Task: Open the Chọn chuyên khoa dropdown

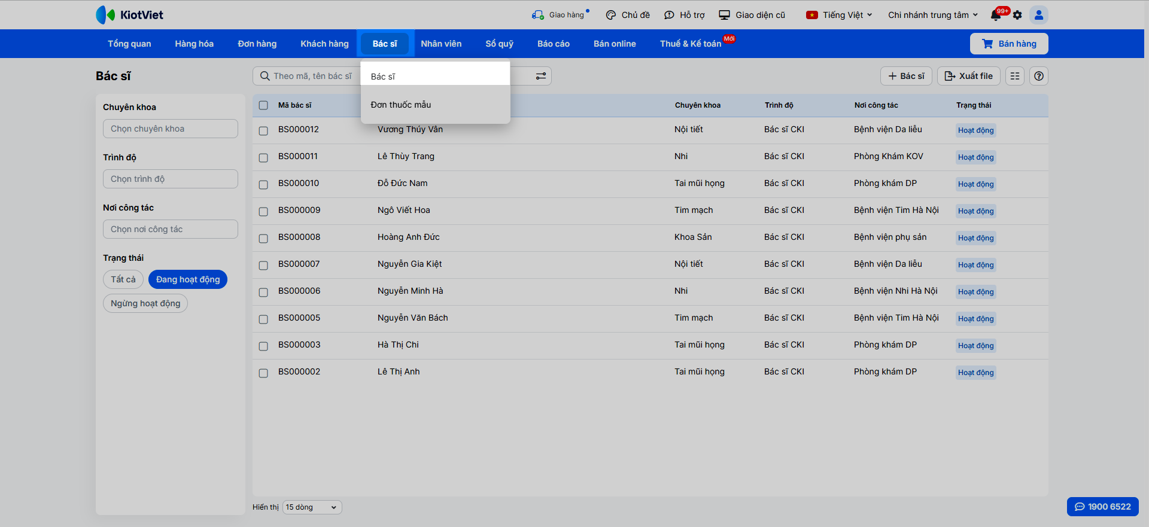Action: click(x=171, y=129)
